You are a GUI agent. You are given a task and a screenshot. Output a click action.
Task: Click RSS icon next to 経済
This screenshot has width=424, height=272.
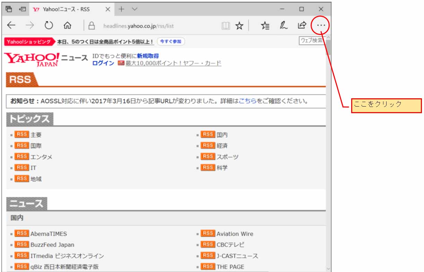coord(208,145)
